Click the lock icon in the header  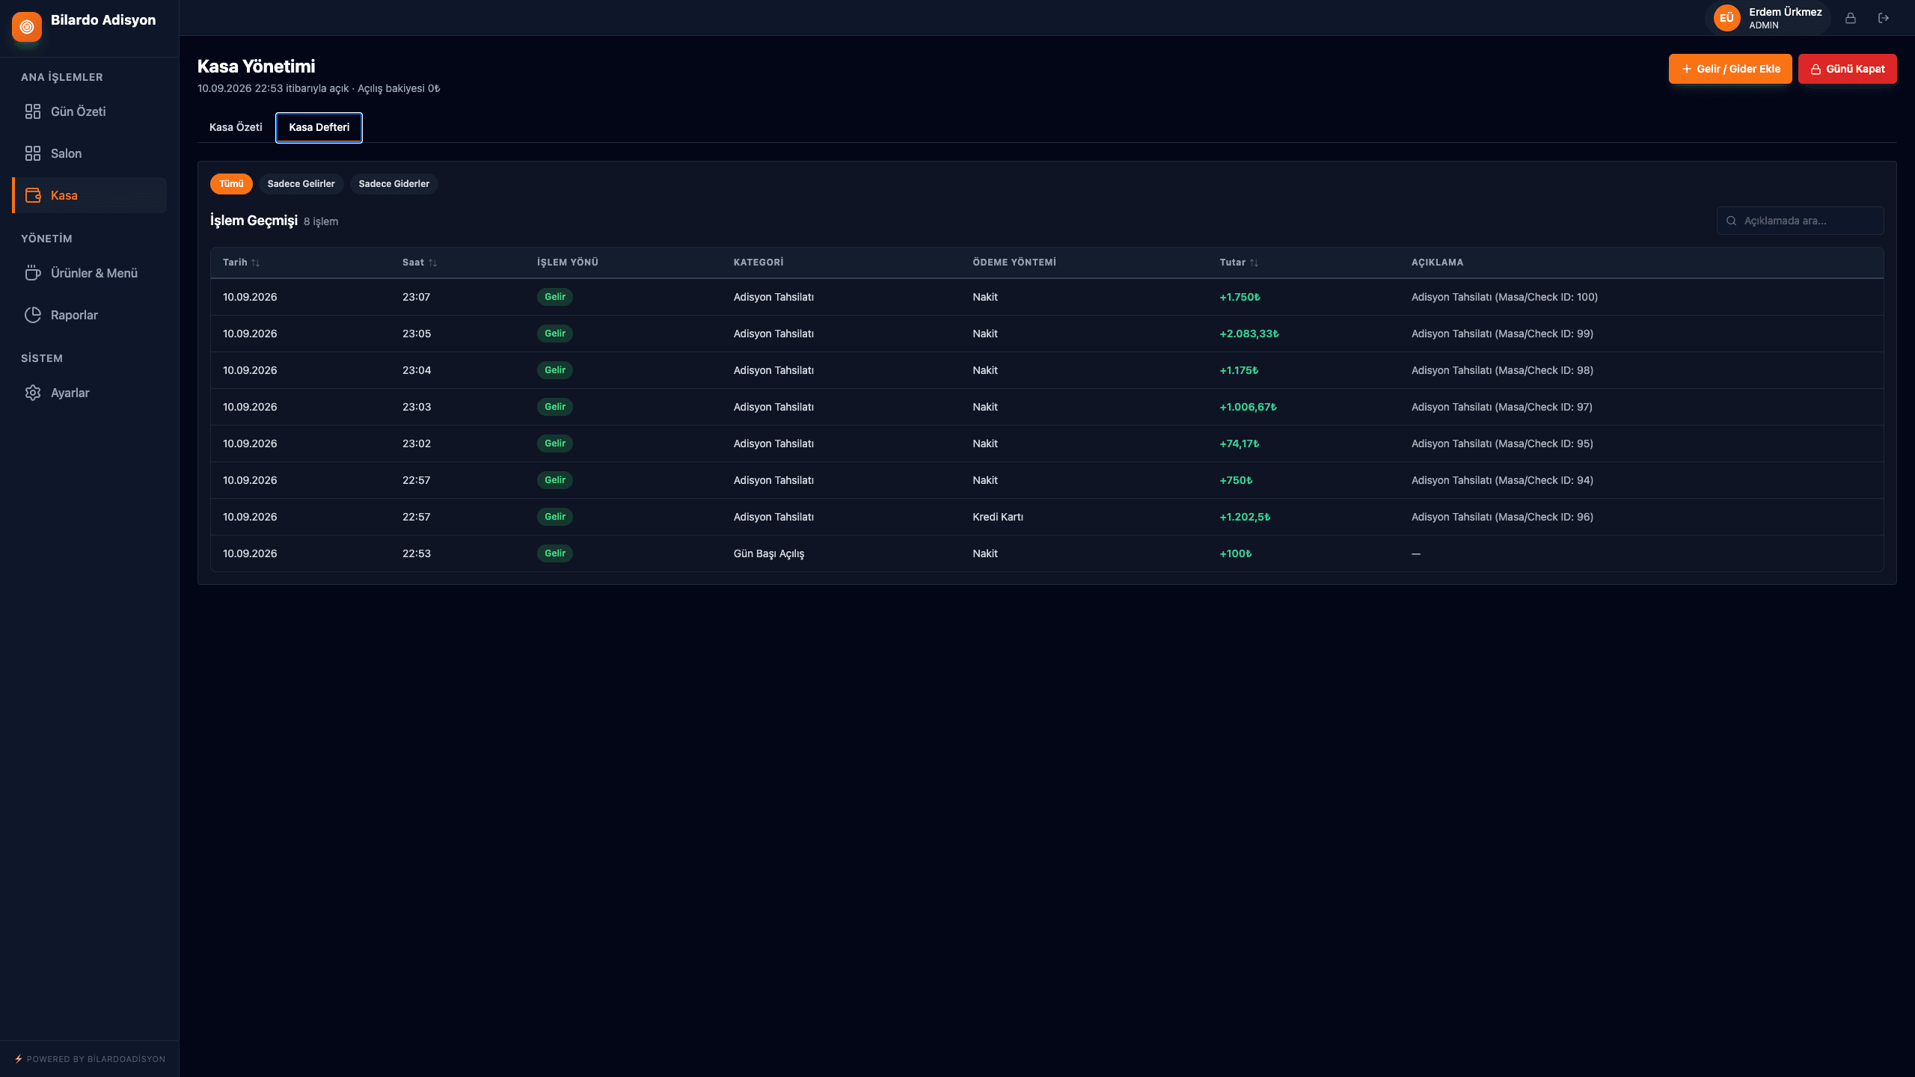pyautogui.click(x=1851, y=18)
